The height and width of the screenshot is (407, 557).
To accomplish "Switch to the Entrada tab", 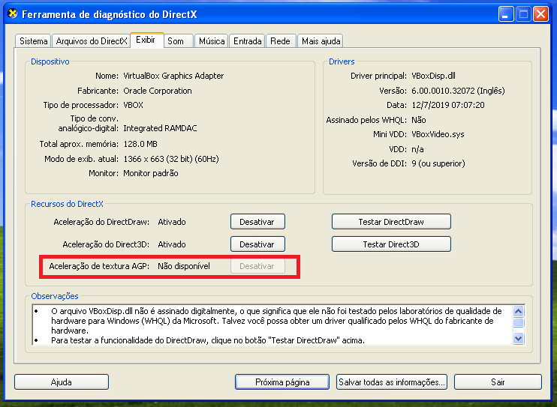I will click(x=248, y=41).
